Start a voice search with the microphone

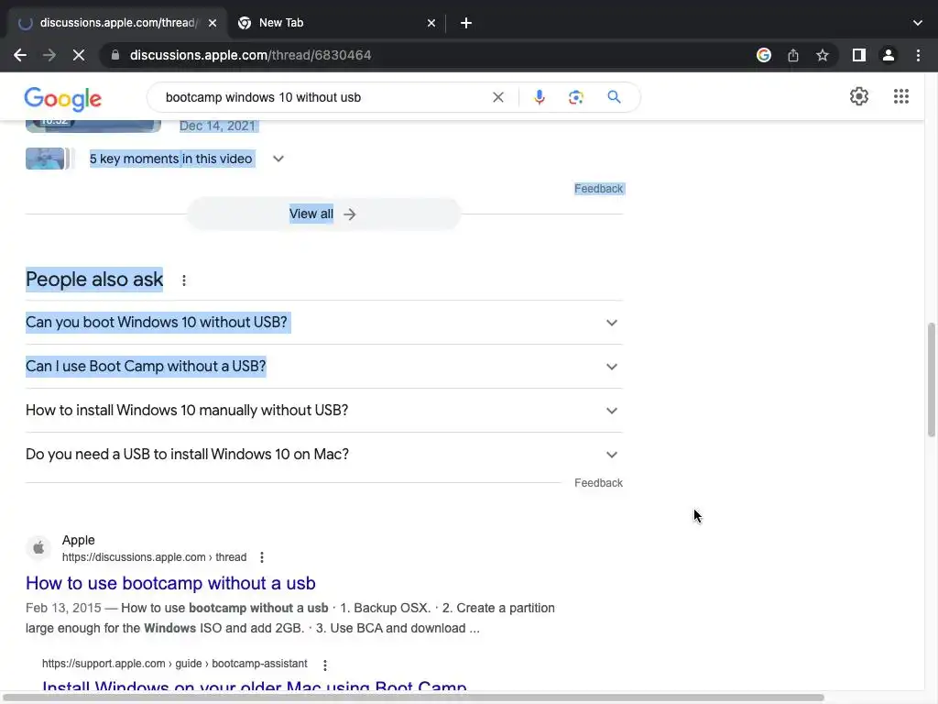540,97
